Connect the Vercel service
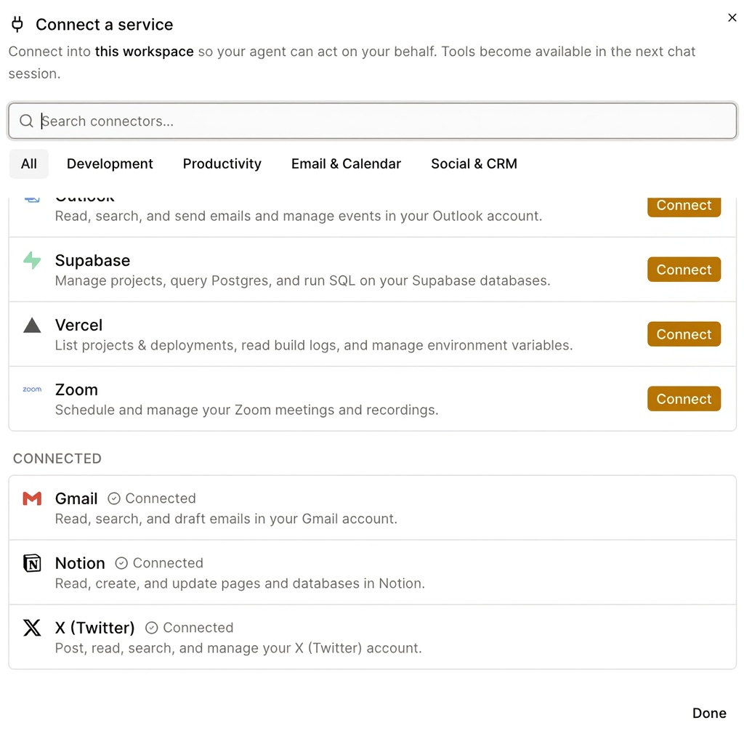Image resolution: width=744 pixels, height=744 pixels. 684,334
